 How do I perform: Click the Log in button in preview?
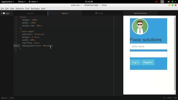[x=135, y=62]
